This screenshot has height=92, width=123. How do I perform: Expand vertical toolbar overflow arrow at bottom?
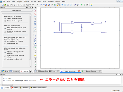coord(35,69)
